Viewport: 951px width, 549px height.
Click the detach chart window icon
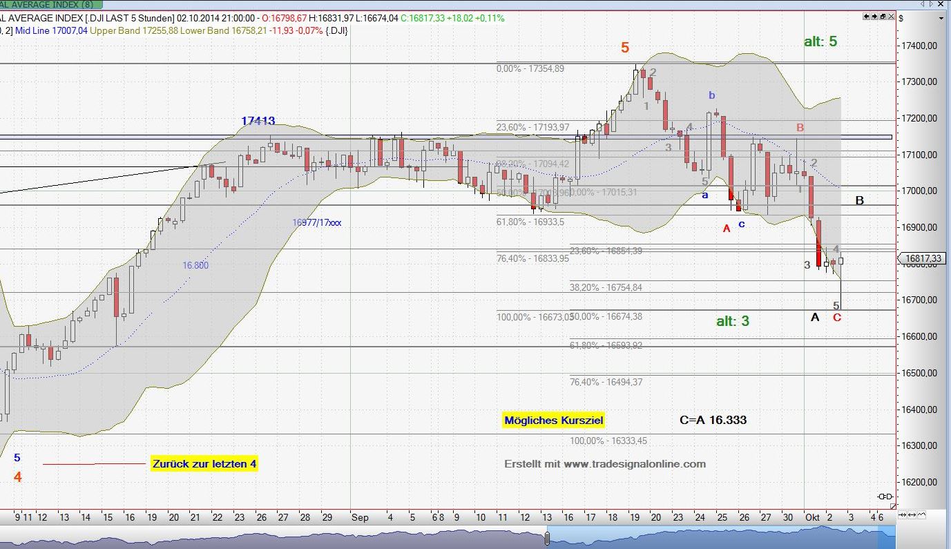[x=882, y=15]
